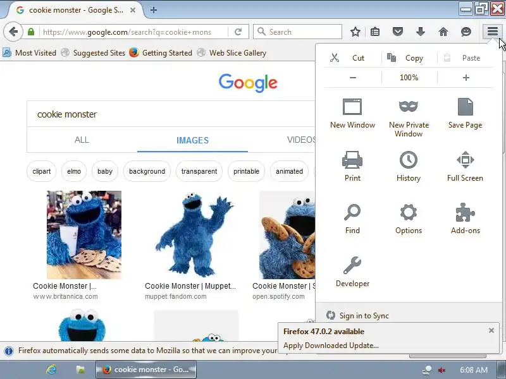Screen dimensions: 506x379
Task: Open the Muppet fandom Cookie Monster image
Action: (x=194, y=234)
